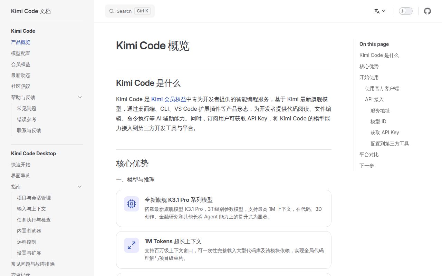Screen dimensions: 442x276
Task: Jump to 使用官方客户端 in page outline
Action: point(382,88)
